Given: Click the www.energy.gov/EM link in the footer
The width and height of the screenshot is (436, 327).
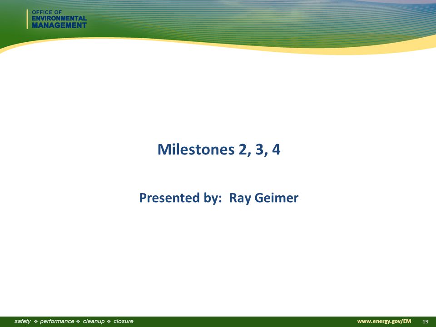Looking at the screenshot, I should (x=384, y=322).
